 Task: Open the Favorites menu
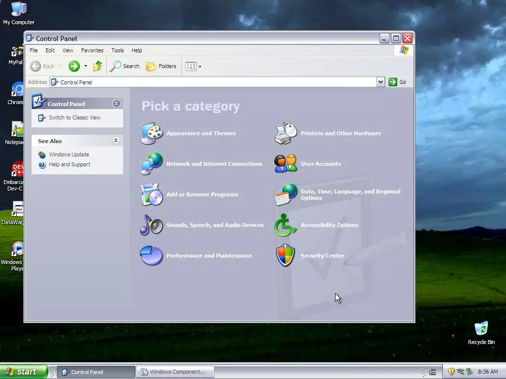[x=92, y=50]
